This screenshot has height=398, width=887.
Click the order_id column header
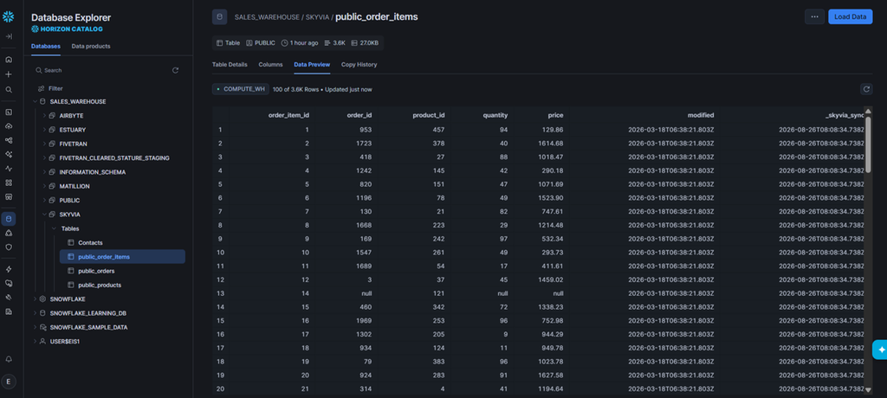pos(359,115)
